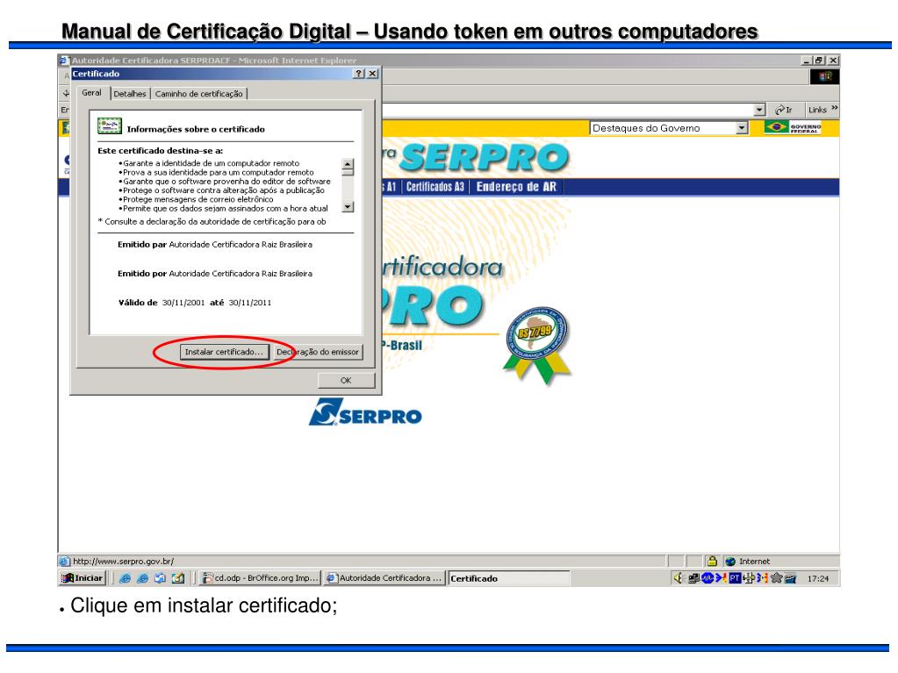This screenshot has height=673, width=898.
Task: Expand the browser address bar dropdown arrow
Action: pos(759,110)
